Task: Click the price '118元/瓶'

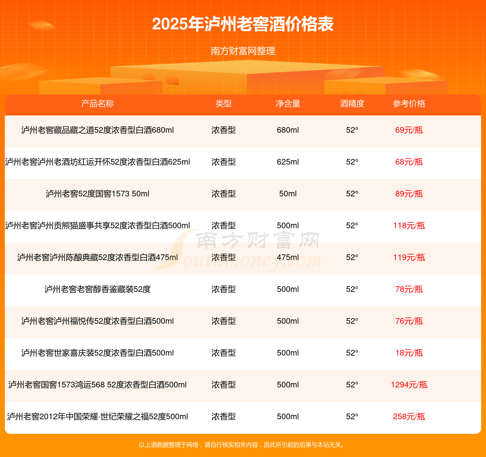Action: (x=409, y=226)
